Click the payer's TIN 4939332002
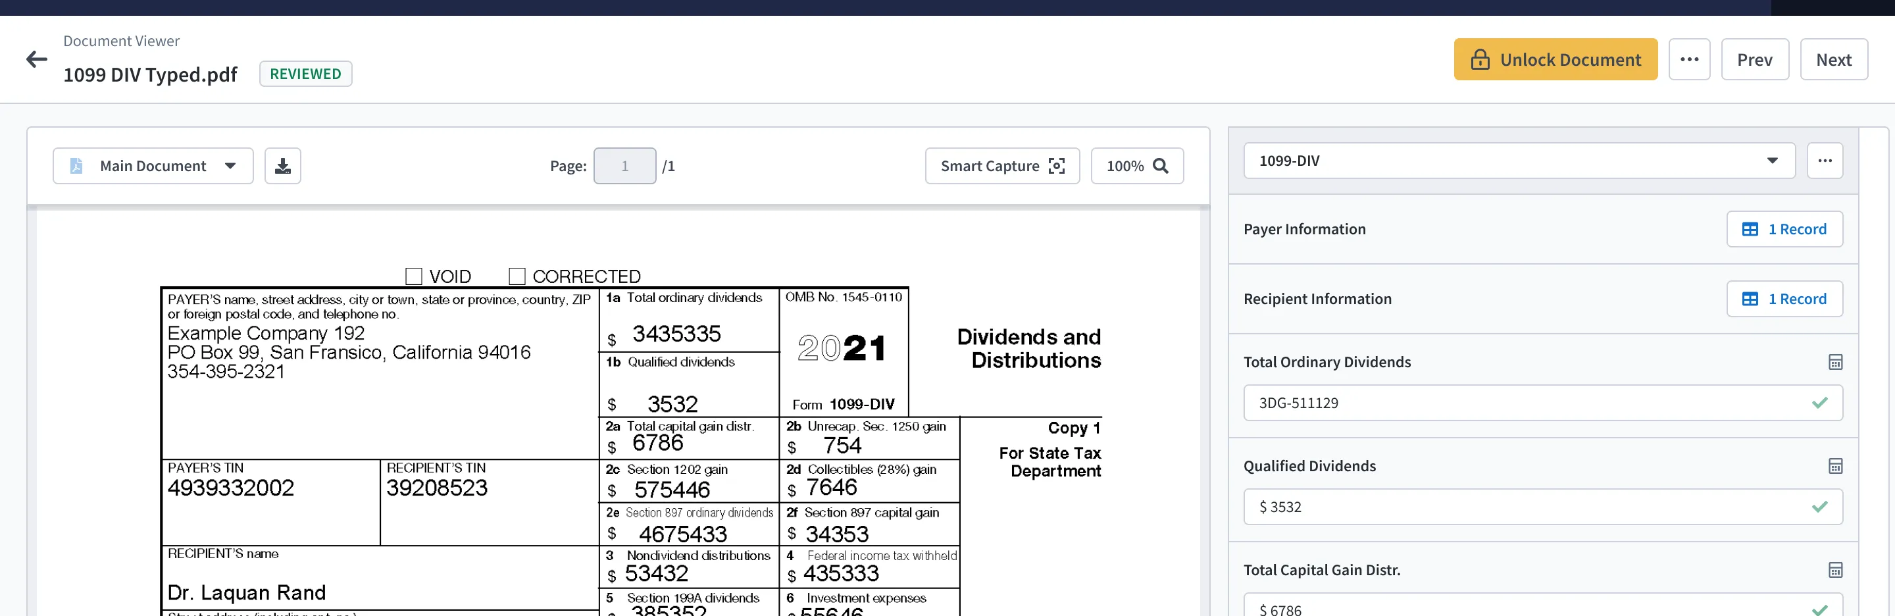The image size is (1895, 616). coord(230,488)
